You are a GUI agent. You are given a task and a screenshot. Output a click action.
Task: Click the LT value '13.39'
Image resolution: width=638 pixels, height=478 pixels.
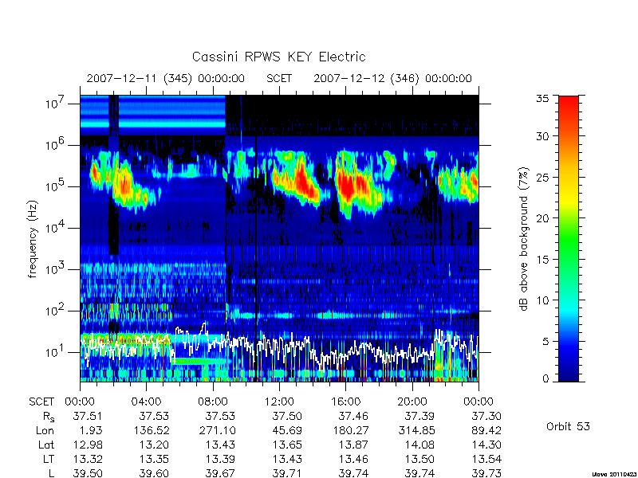click(220, 460)
